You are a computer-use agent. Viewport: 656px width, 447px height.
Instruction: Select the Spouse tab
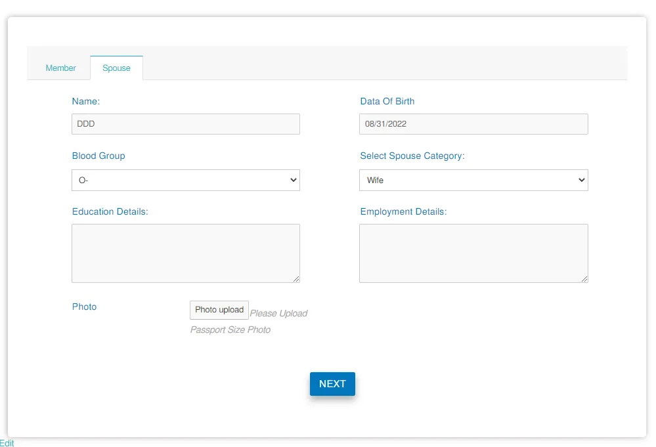click(116, 68)
